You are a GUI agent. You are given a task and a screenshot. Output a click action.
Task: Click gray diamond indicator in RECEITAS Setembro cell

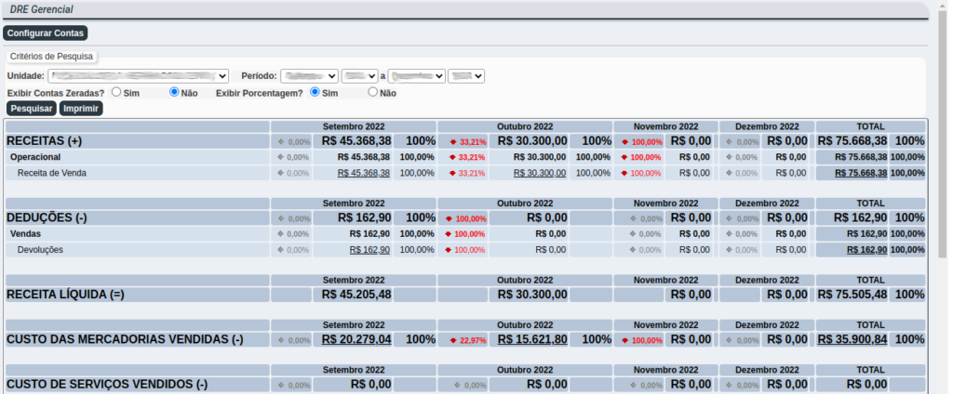pyautogui.click(x=281, y=142)
